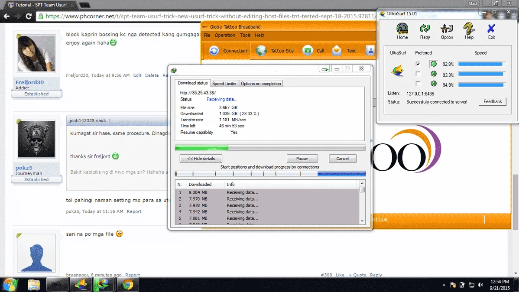Select connection row 1 with 8.304 MB

tap(267, 192)
